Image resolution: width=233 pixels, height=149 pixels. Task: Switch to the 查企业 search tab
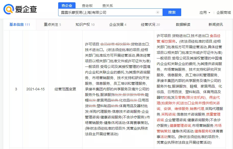67,6
